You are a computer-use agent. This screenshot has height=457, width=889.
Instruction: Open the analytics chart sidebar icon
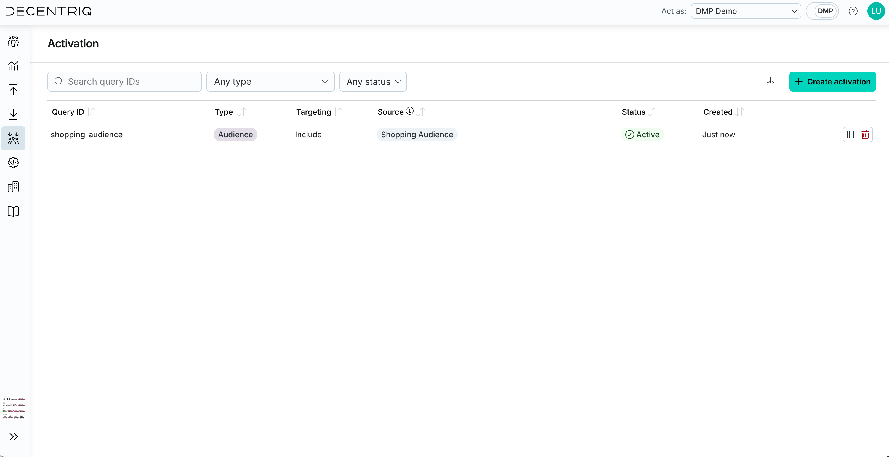13,66
